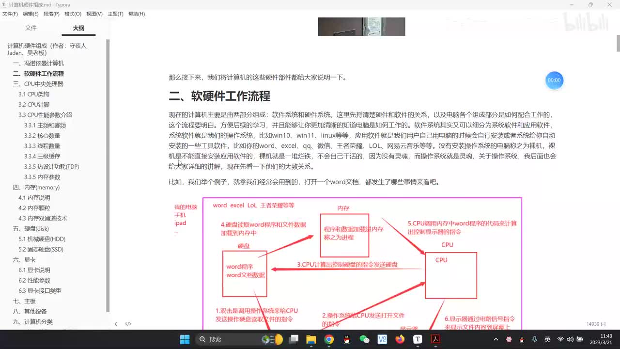Jump to 5.1 机械硬盘(HDD) in outline
Screen dimensions: 620x349
pyautogui.click(x=42, y=239)
